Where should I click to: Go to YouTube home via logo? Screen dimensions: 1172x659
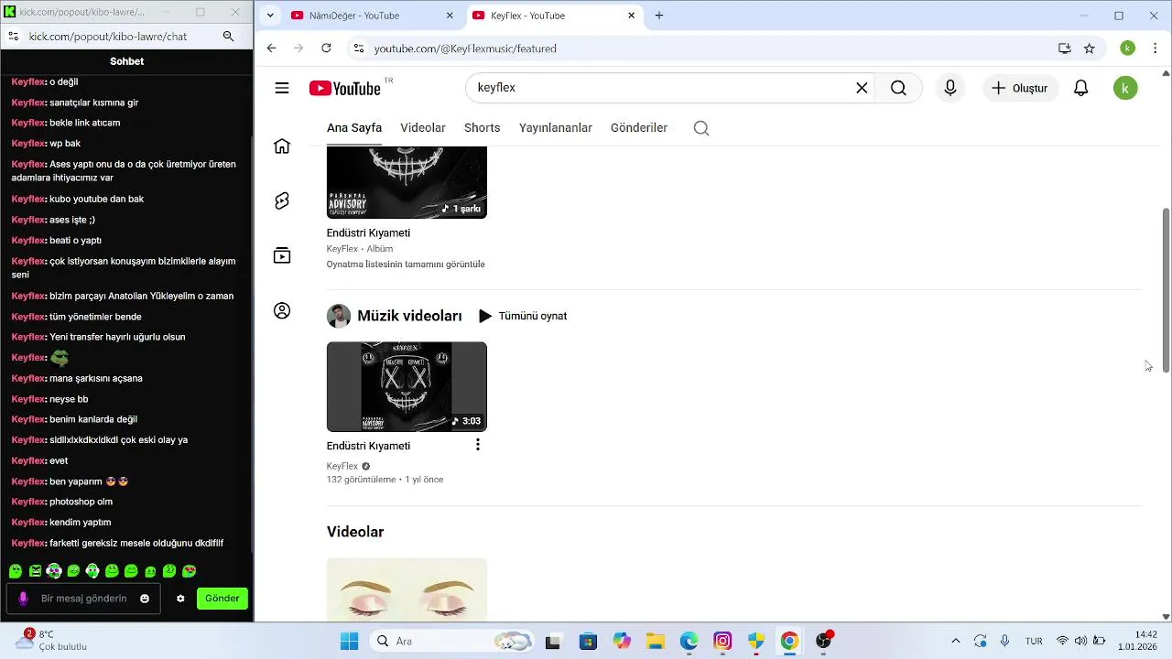[x=344, y=88]
